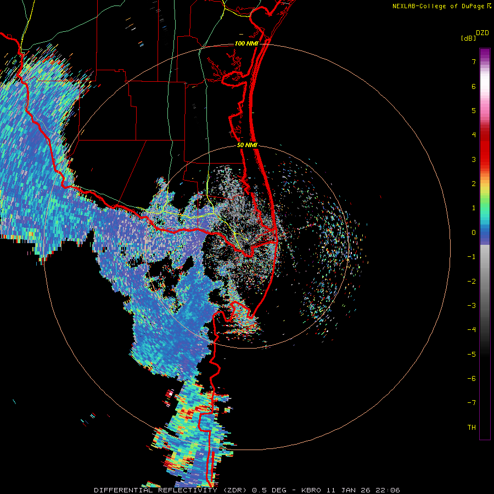
Task: Click the -5 value on color scale
Action: pyautogui.click(x=471, y=355)
